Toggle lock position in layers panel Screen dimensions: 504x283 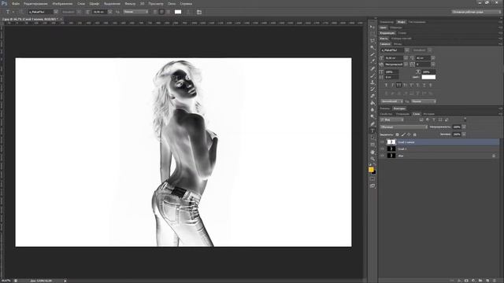point(409,134)
